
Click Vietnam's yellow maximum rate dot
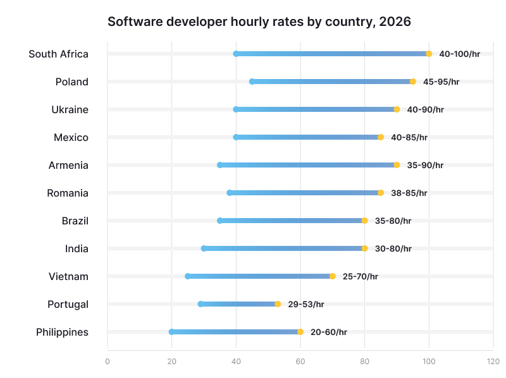pyautogui.click(x=333, y=276)
